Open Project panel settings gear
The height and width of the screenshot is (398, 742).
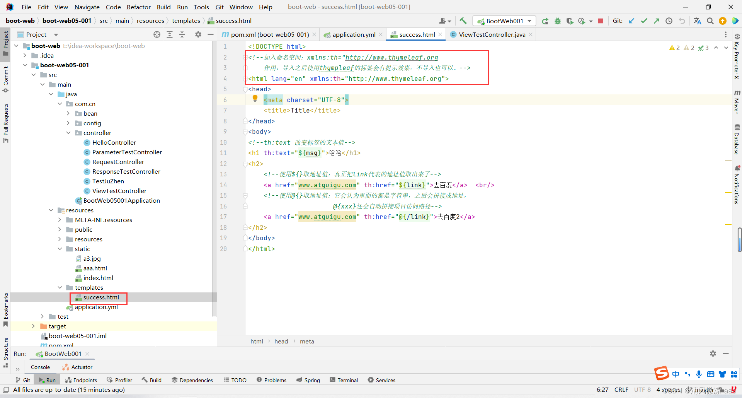[x=198, y=34]
